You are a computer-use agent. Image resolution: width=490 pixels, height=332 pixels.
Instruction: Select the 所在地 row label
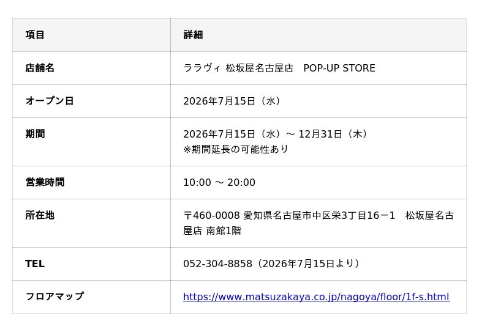coord(40,215)
